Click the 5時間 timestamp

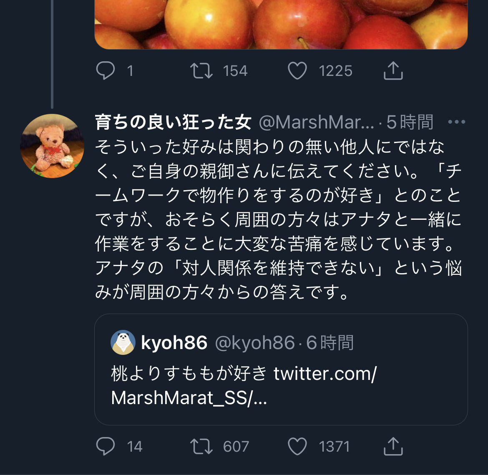(x=410, y=122)
